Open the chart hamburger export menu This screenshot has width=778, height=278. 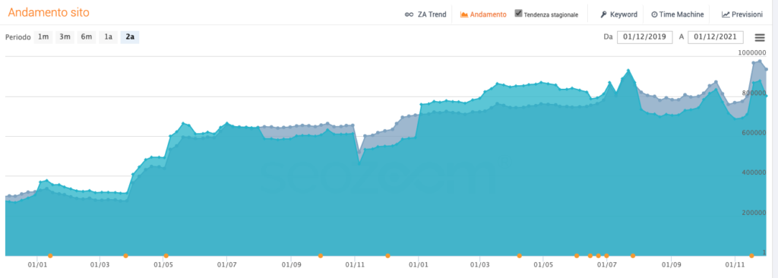[x=760, y=38]
